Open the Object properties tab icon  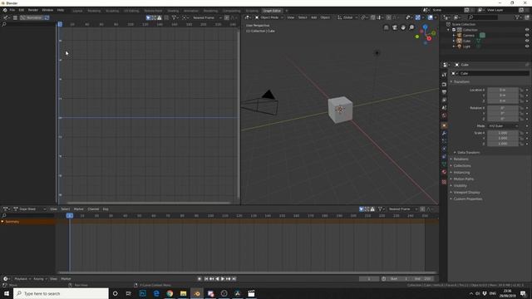(444, 125)
